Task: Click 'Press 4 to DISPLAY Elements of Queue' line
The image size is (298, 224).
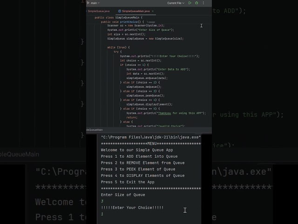Action: click(143, 175)
